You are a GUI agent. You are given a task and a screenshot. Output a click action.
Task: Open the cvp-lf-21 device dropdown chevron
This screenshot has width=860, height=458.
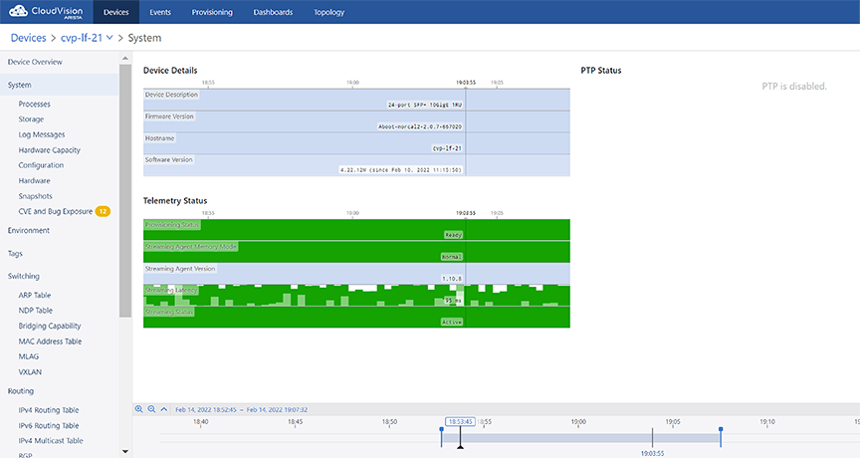click(109, 37)
